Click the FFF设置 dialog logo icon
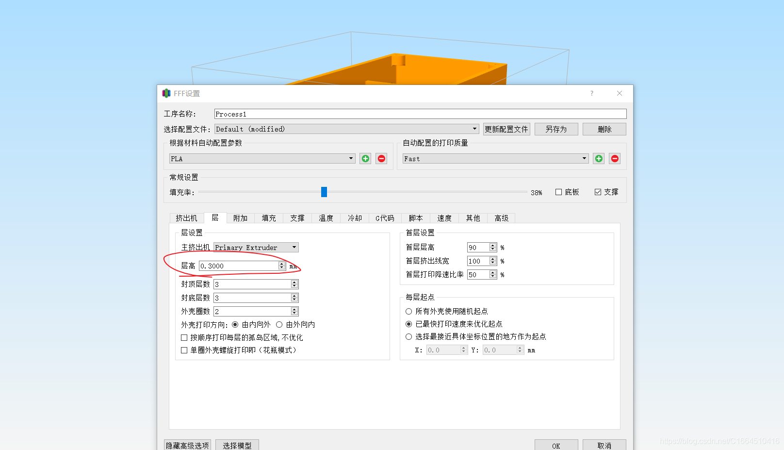 click(x=166, y=93)
